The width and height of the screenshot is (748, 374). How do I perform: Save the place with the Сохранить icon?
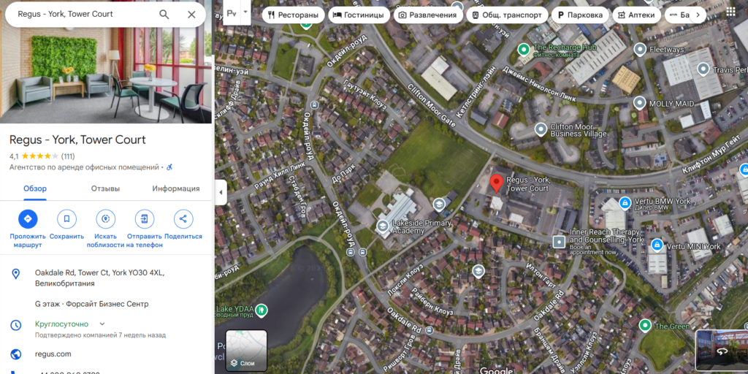point(66,219)
